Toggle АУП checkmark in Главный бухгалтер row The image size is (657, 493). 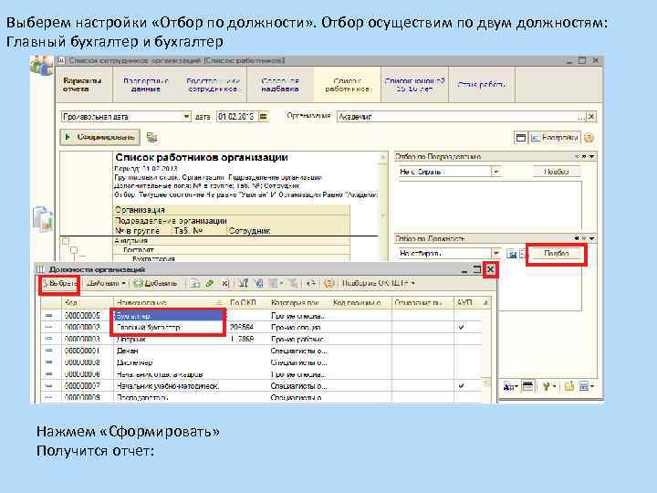click(462, 327)
